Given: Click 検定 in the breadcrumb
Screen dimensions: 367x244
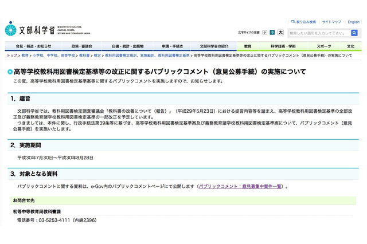Looking at the screenshot, I should 97,56.
